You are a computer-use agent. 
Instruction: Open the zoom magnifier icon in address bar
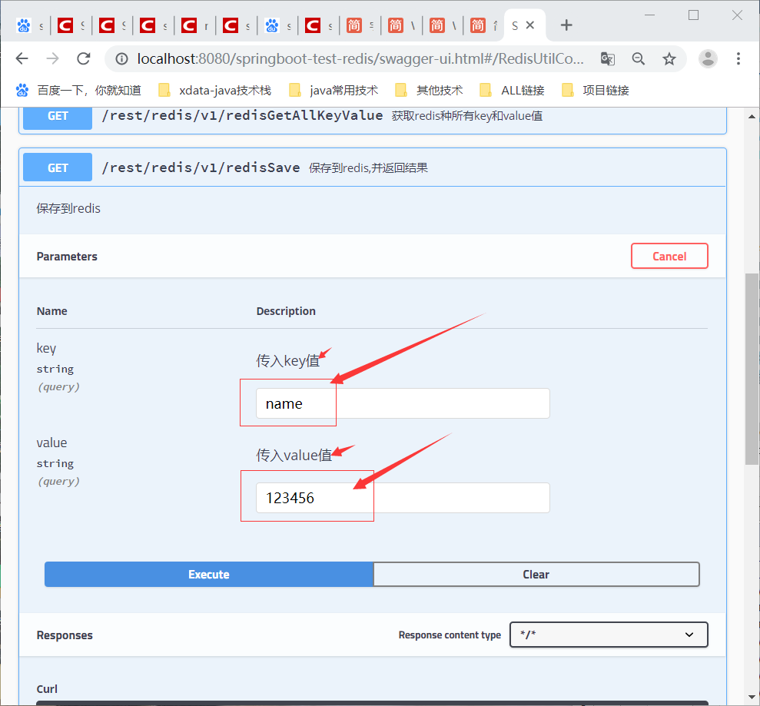(x=639, y=58)
